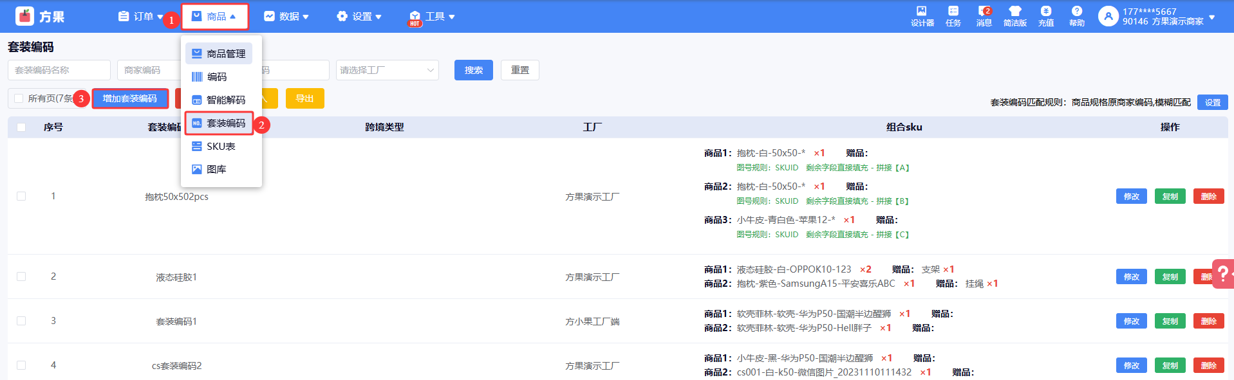Click the 工具 box icon with HOT badge
Image resolution: width=1234 pixels, height=380 pixels.
click(x=415, y=18)
